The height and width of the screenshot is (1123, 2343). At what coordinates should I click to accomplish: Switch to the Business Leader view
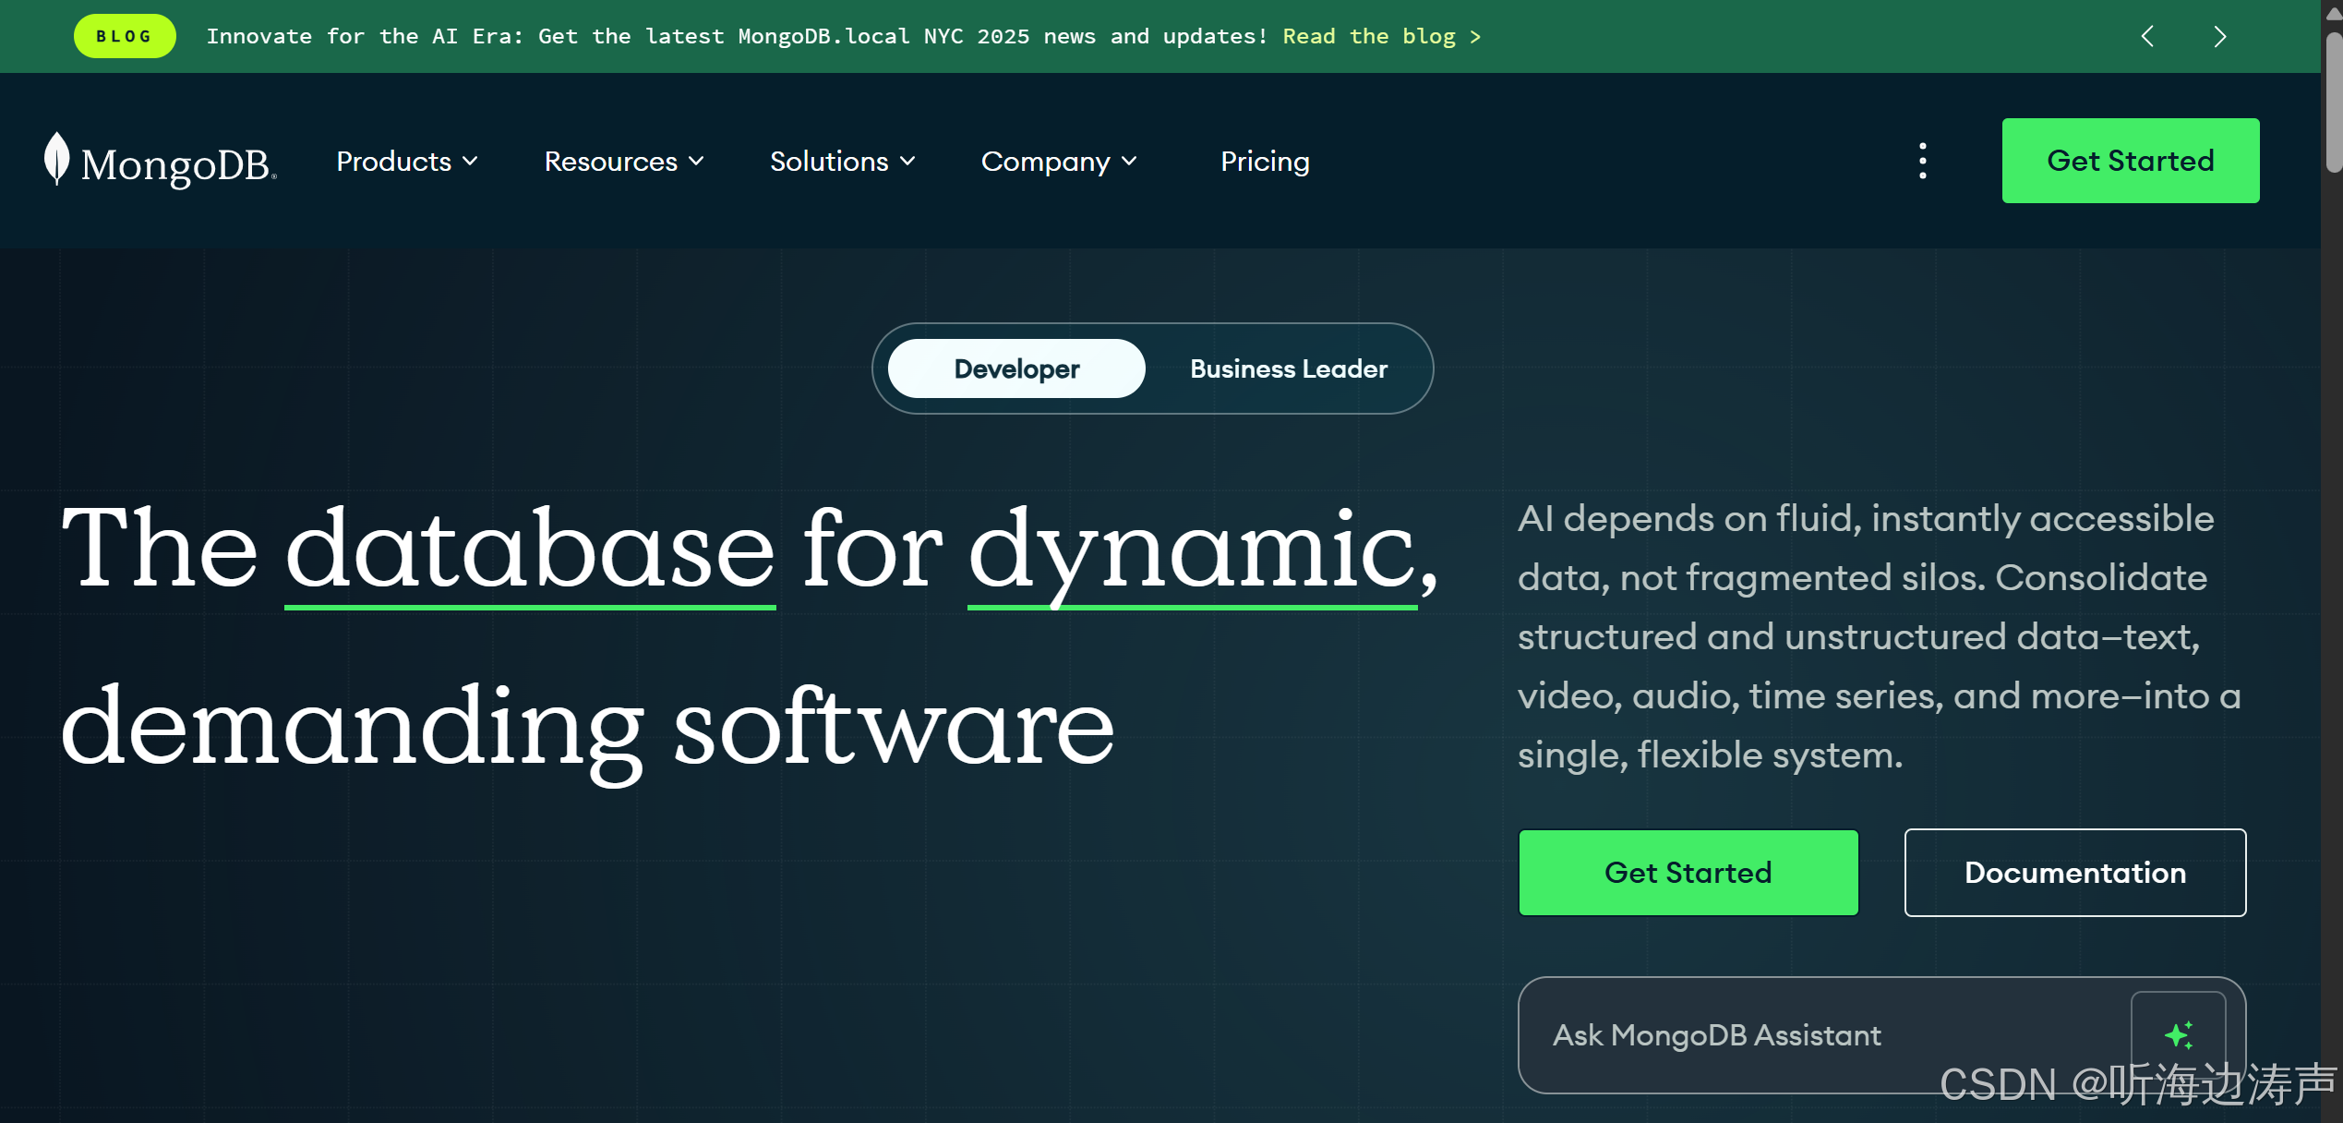pos(1288,368)
